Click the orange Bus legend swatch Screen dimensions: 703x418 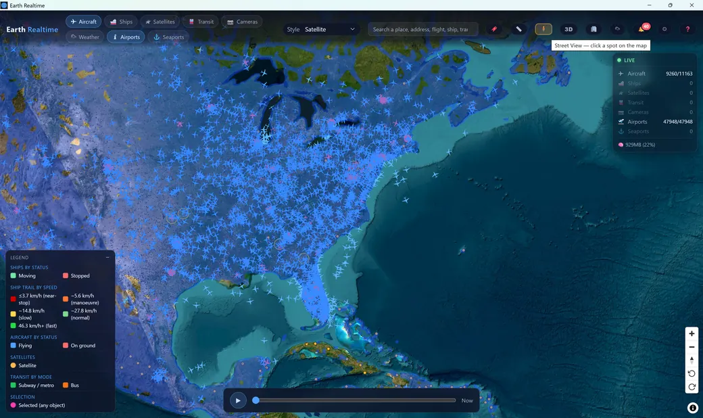coord(66,386)
